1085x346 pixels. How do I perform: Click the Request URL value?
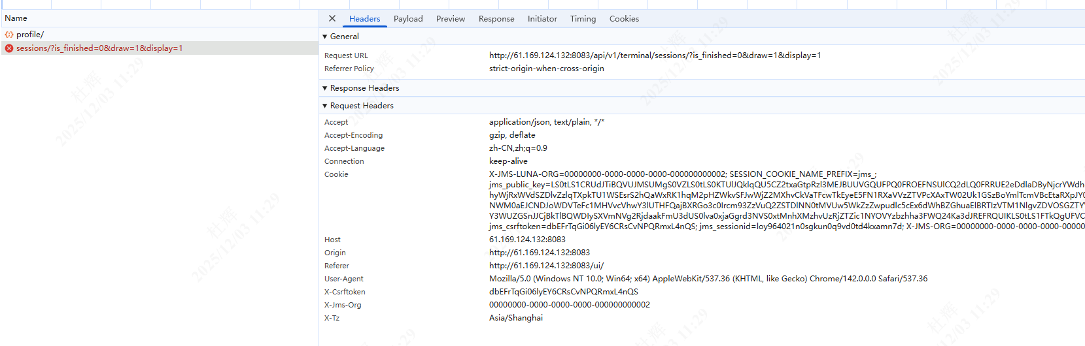click(655, 55)
